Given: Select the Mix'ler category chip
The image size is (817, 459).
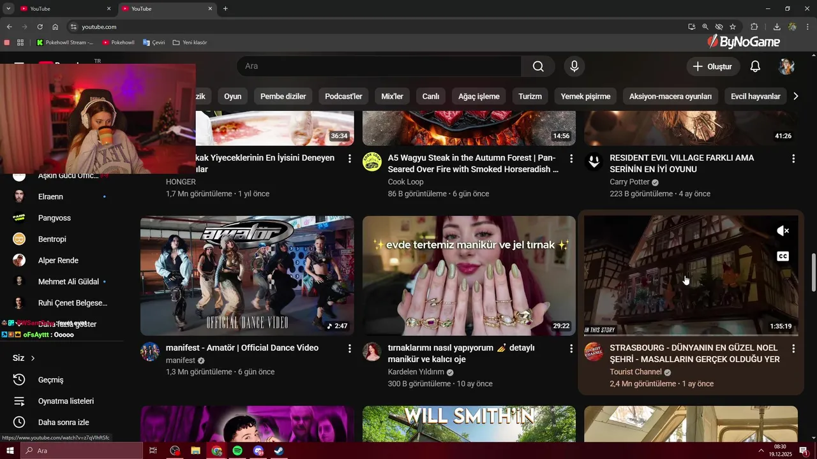Looking at the screenshot, I should click(392, 96).
